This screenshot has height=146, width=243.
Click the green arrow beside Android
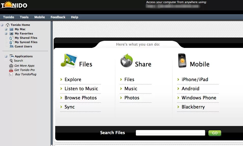click(178, 88)
